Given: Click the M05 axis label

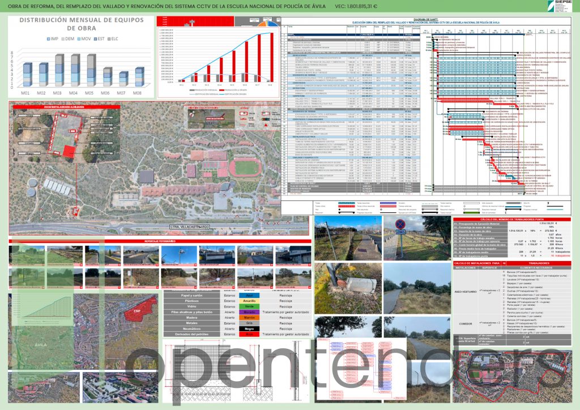Looking at the screenshot, I should pos(89,93).
